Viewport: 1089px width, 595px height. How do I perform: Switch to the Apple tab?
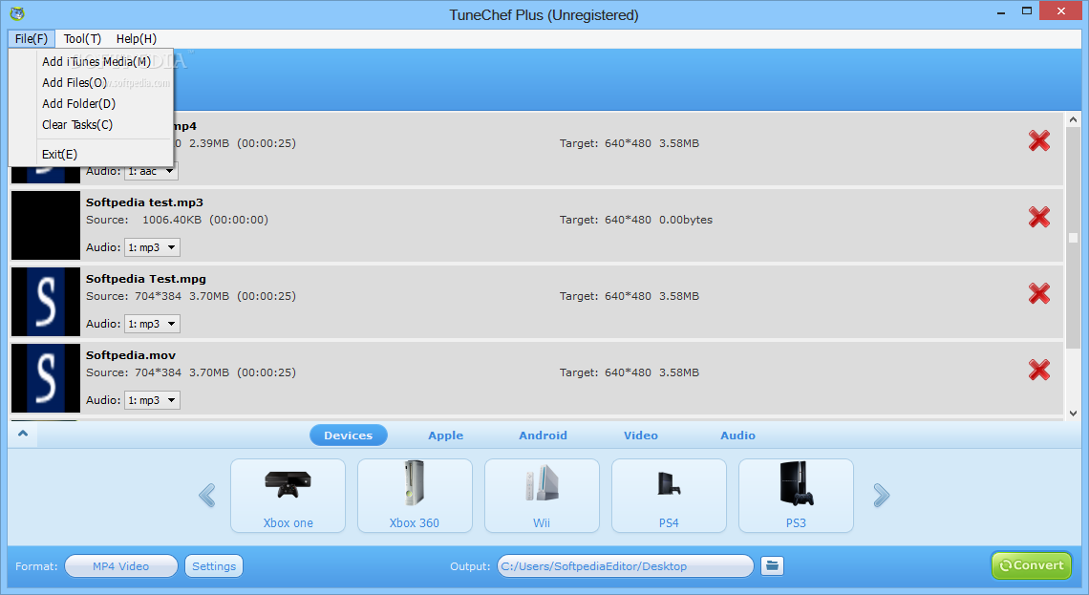[445, 436]
